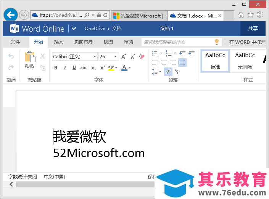269x199 pixels.
Task: Click the browser forward arrow button
Action: 24,15
